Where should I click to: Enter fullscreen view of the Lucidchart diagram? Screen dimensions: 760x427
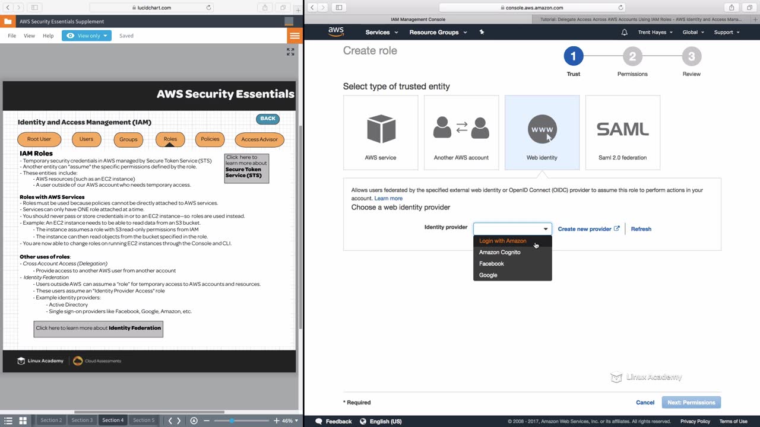click(290, 52)
